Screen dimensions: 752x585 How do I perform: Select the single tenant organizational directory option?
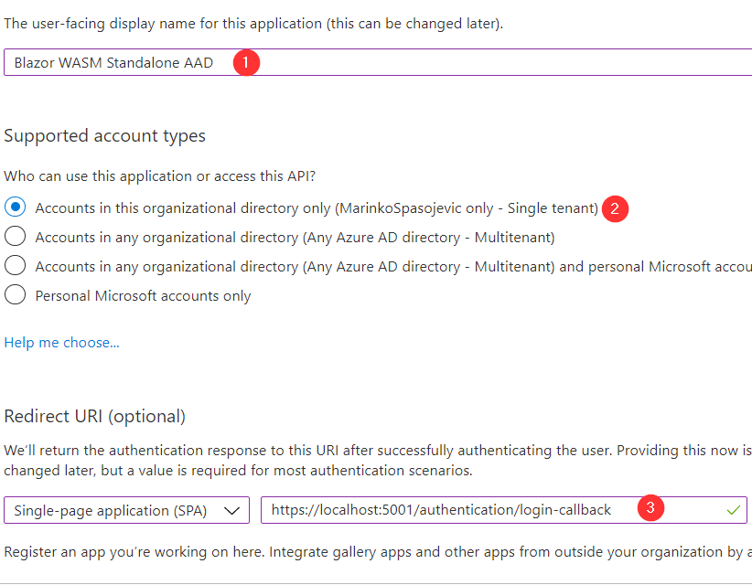pyautogui.click(x=16, y=208)
